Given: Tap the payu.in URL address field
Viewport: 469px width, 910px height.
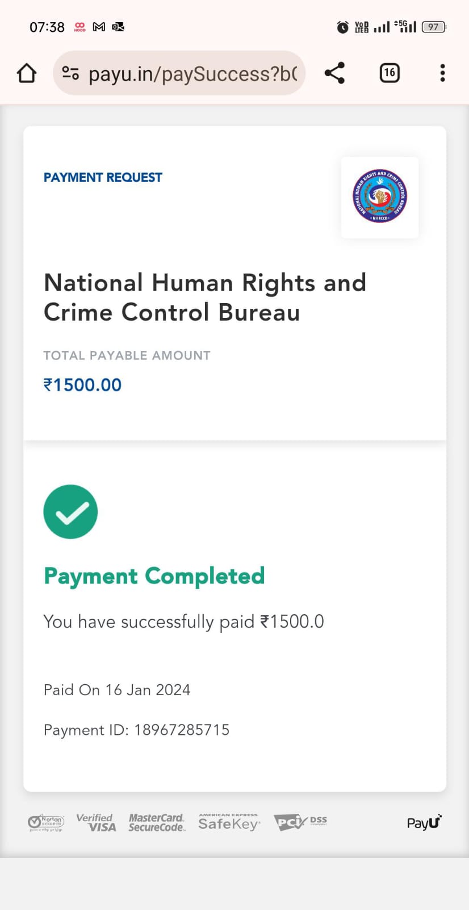Looking at the screenshot, I should [x=192, y=74].
